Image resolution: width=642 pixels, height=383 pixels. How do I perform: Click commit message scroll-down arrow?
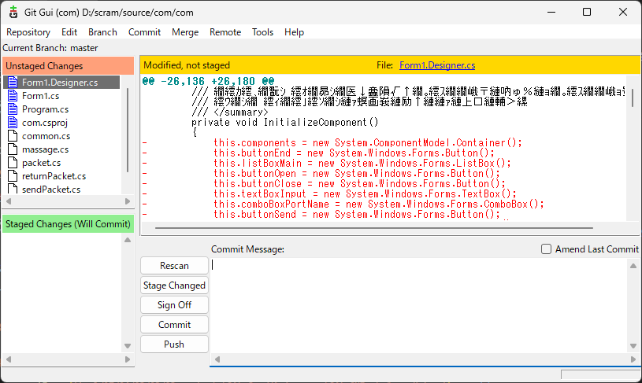(x=633, y=346)
